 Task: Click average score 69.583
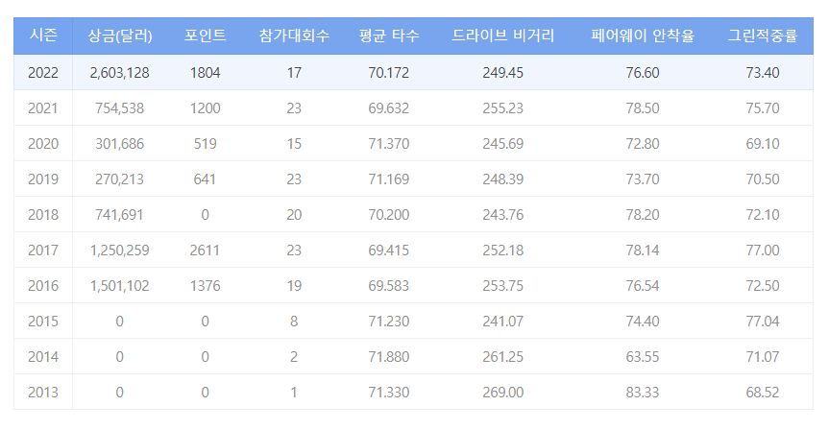(x=389, y=285)
